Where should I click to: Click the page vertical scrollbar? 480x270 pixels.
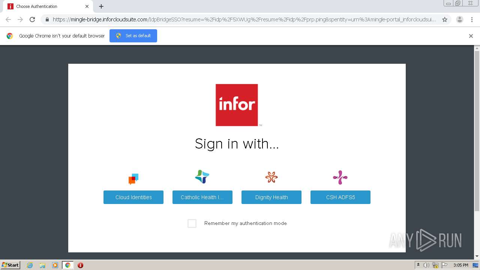coord(477,131)
